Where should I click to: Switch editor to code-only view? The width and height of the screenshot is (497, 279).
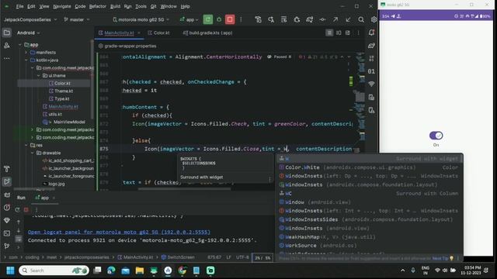329,33
